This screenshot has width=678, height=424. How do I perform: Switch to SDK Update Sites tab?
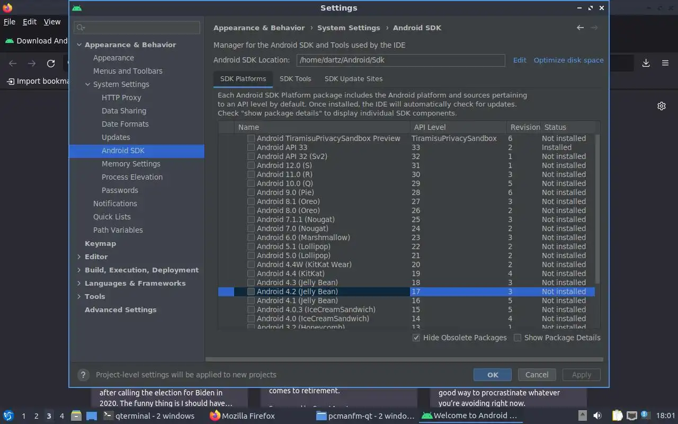click(353, 78)
